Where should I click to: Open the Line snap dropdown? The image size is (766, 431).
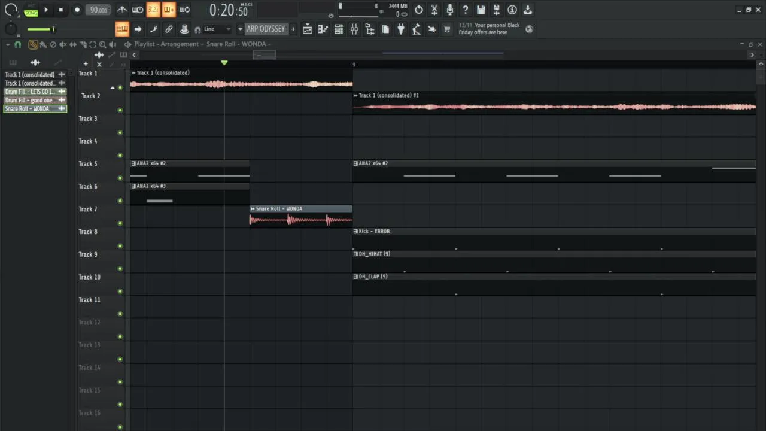click(x=217, y=29)
